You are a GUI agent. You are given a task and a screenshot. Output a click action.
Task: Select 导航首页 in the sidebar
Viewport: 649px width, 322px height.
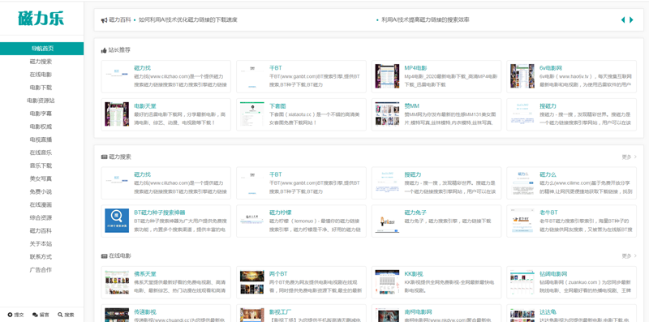[x=42, y=49]
